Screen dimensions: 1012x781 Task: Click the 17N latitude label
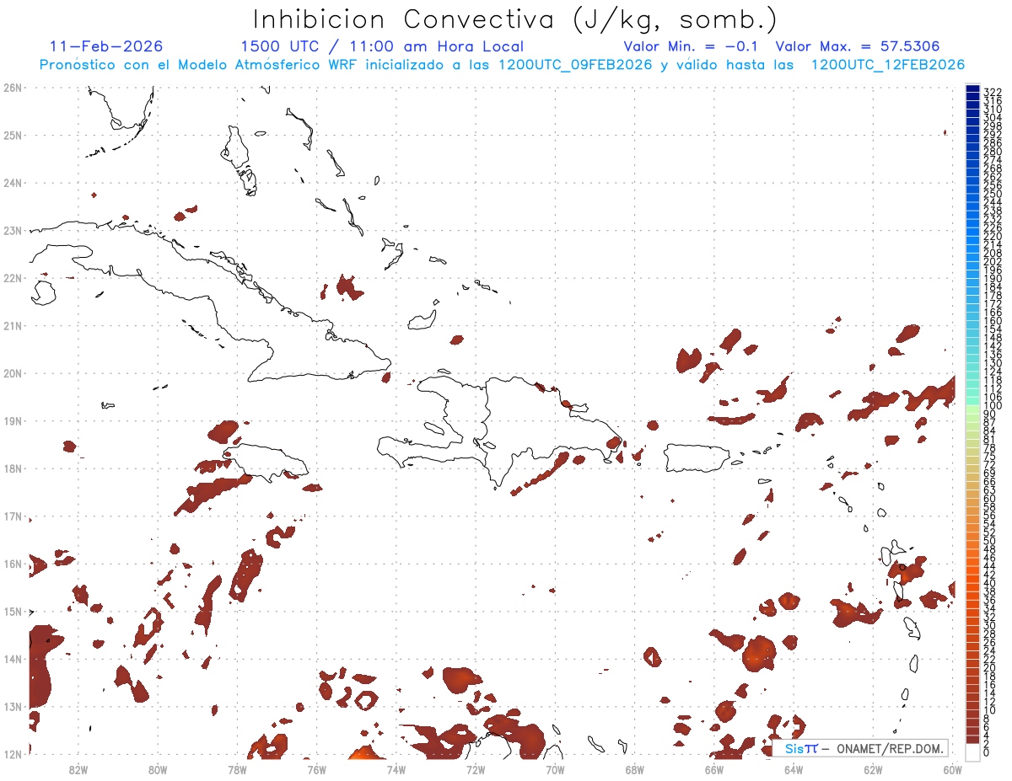click(13, 516)
